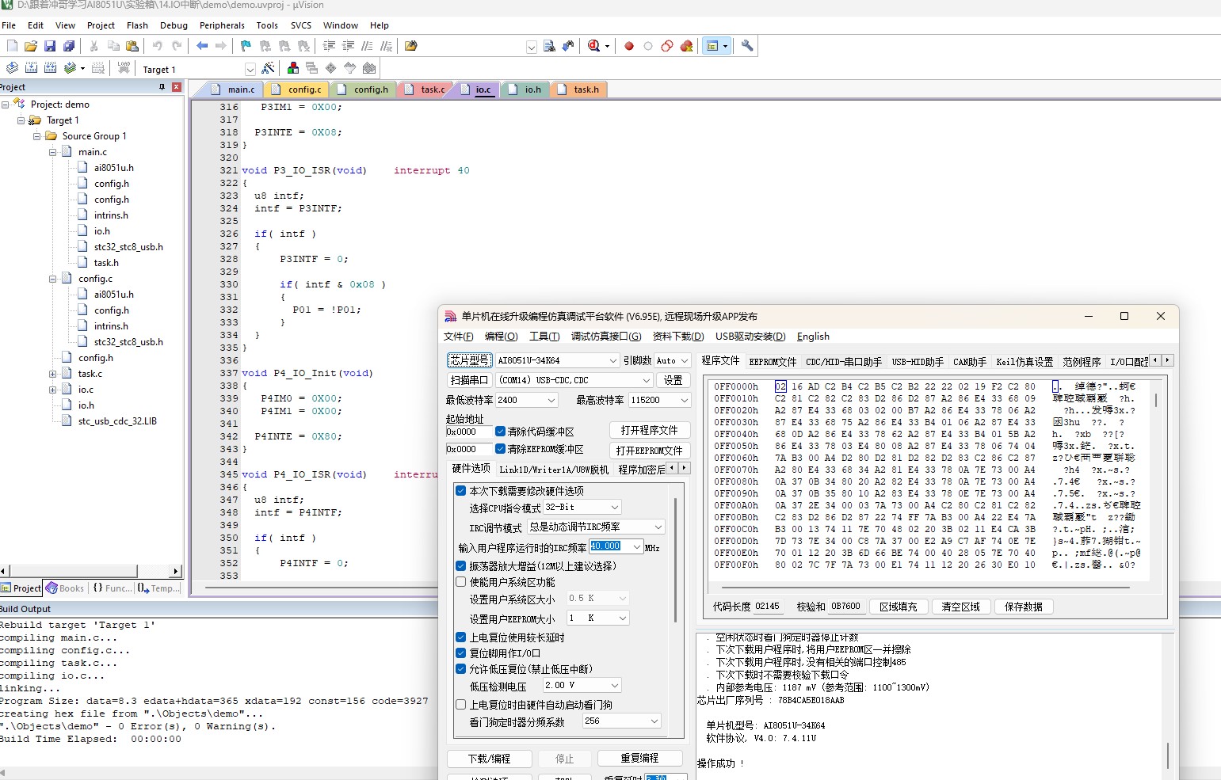Paste from clipboard toolbar icon

(x=132, y=46)
